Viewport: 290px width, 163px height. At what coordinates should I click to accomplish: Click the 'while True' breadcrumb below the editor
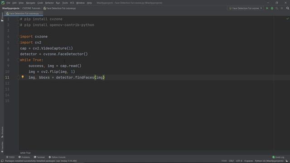[25, 153]
